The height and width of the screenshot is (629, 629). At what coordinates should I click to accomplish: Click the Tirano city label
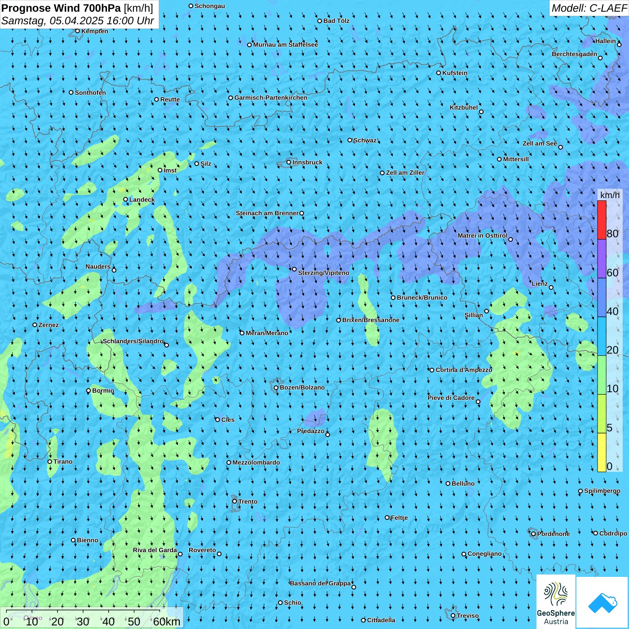(x=63, y=461)
